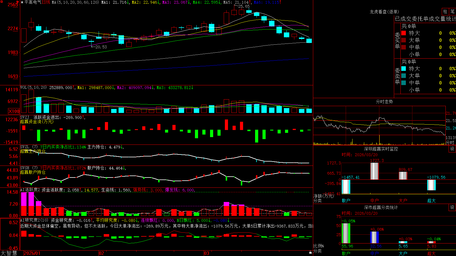Click the 2026/01 date marker on timeline
Screen dimensions: 456x256
tap(32, 253)
